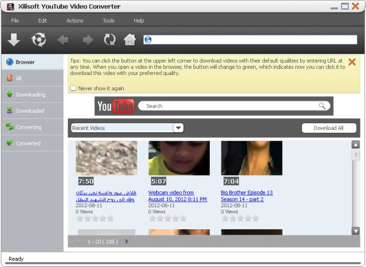The image size is (366, 267).
Task: Open the Tools menu
Action: click(x=109, y=21)
